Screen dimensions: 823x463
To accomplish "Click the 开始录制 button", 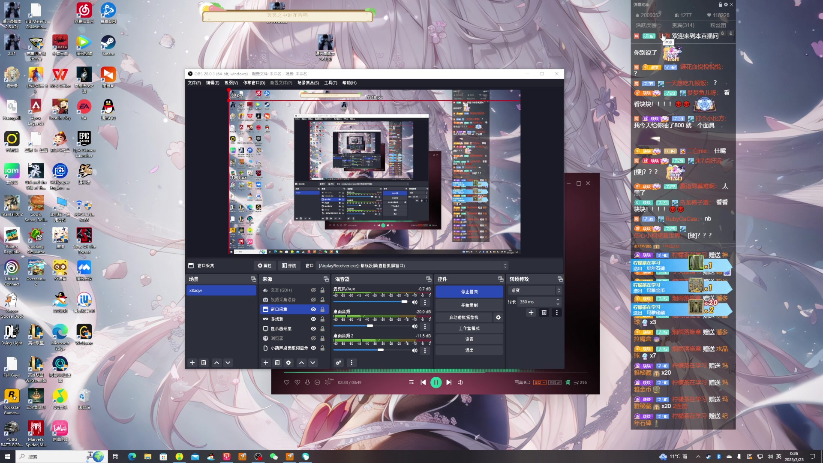I will (469, 305).
